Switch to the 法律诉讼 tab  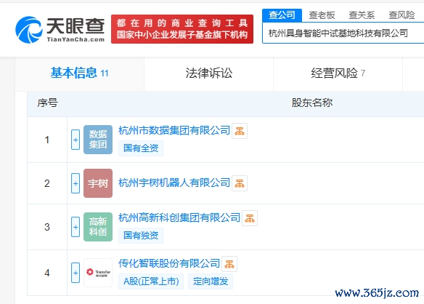click(209, 73)
